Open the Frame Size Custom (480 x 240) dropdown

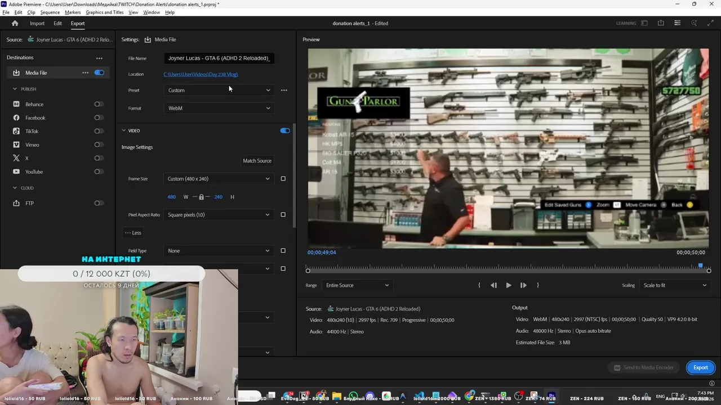tap(219, 179)
